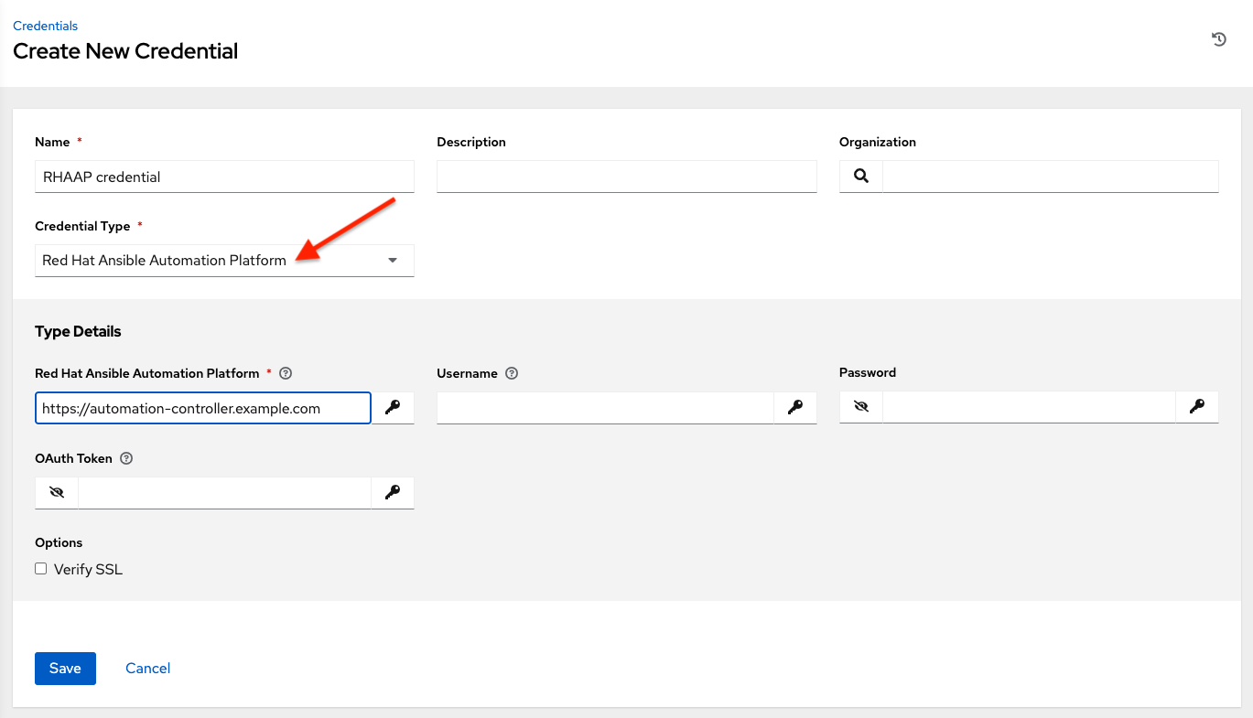Viewport: 1253px width, 718px height.
Task: Cancel credential creation
Action: (147, 668)
